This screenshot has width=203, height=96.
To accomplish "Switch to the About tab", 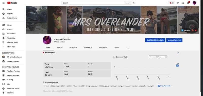I will click(x=117, y=48).
